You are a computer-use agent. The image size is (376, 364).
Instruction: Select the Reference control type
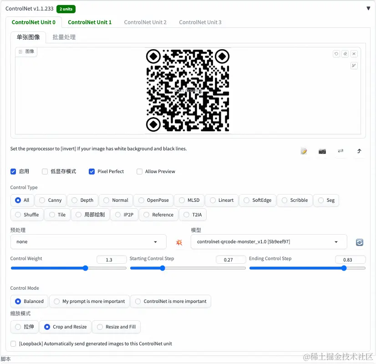(158, 215)
